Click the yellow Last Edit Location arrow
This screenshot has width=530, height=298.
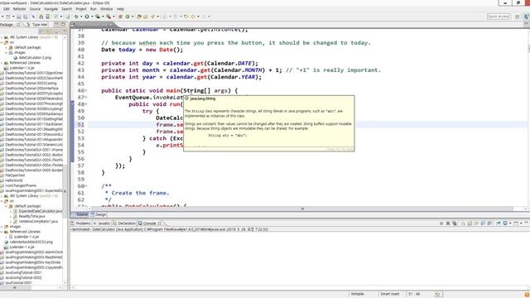pos(186,17)
